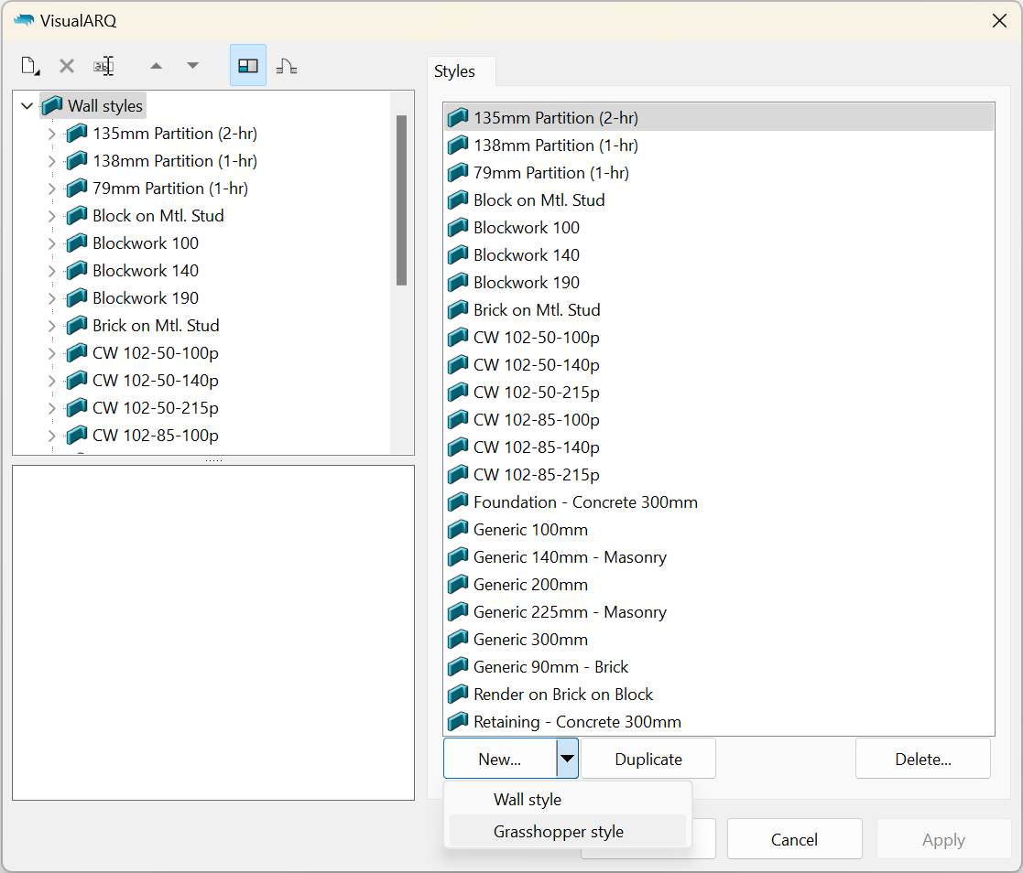This screenshot has height=873, width=1023.
Task: Expand Blockwork 100 tree node
Action: tap(51, 243)
